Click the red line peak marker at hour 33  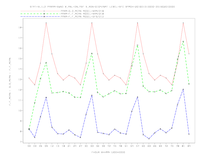(x=92, y=23)
